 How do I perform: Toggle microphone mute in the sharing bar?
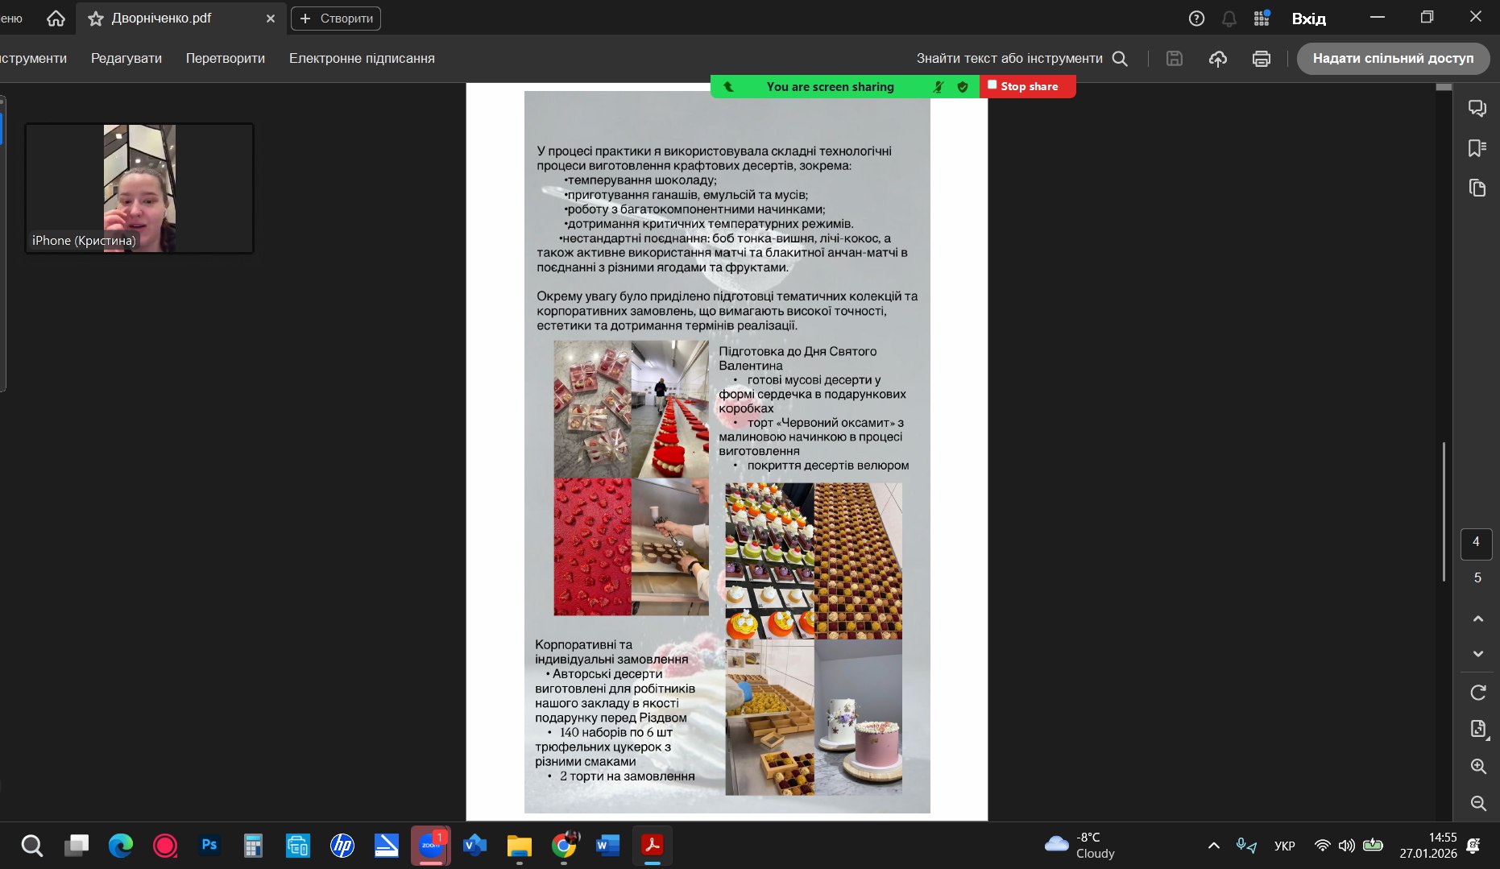coord(938,87)
